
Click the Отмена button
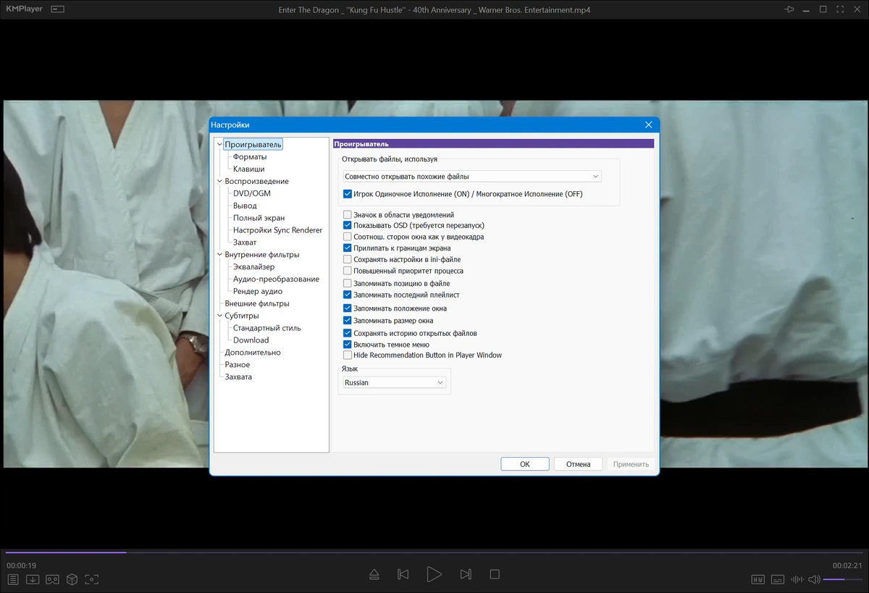pyautogui.click(x=578, y=464)
